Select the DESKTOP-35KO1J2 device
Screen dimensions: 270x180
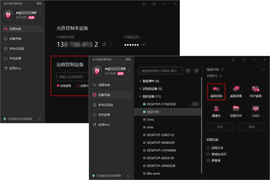pos(167,135)
